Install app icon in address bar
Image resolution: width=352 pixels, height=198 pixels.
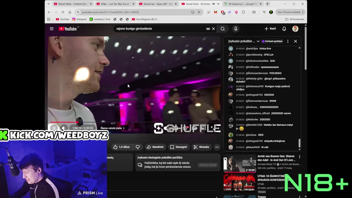tap(193, 12)
